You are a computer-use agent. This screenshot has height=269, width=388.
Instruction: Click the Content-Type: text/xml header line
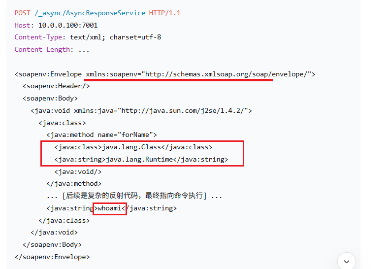click(x=88, y=37)
